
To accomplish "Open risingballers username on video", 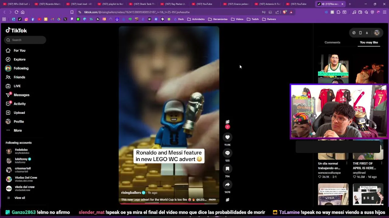I will click(x=131, y=193).
